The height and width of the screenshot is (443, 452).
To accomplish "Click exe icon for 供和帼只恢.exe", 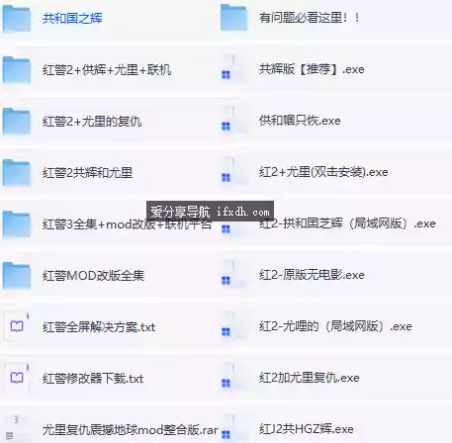I will click(x=233, y=119).
